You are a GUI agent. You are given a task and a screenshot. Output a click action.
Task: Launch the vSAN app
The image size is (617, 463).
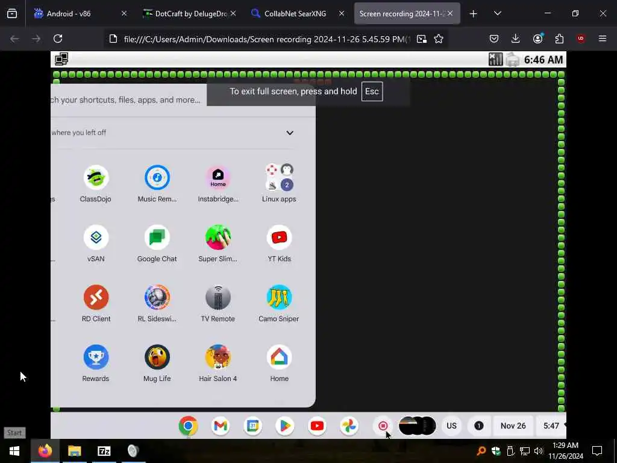pyautogui.click(x=96, y=238)
